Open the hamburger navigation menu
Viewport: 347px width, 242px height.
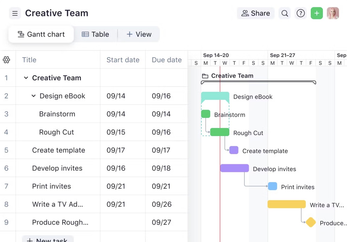pyautogui.click(x=15, y=13)
